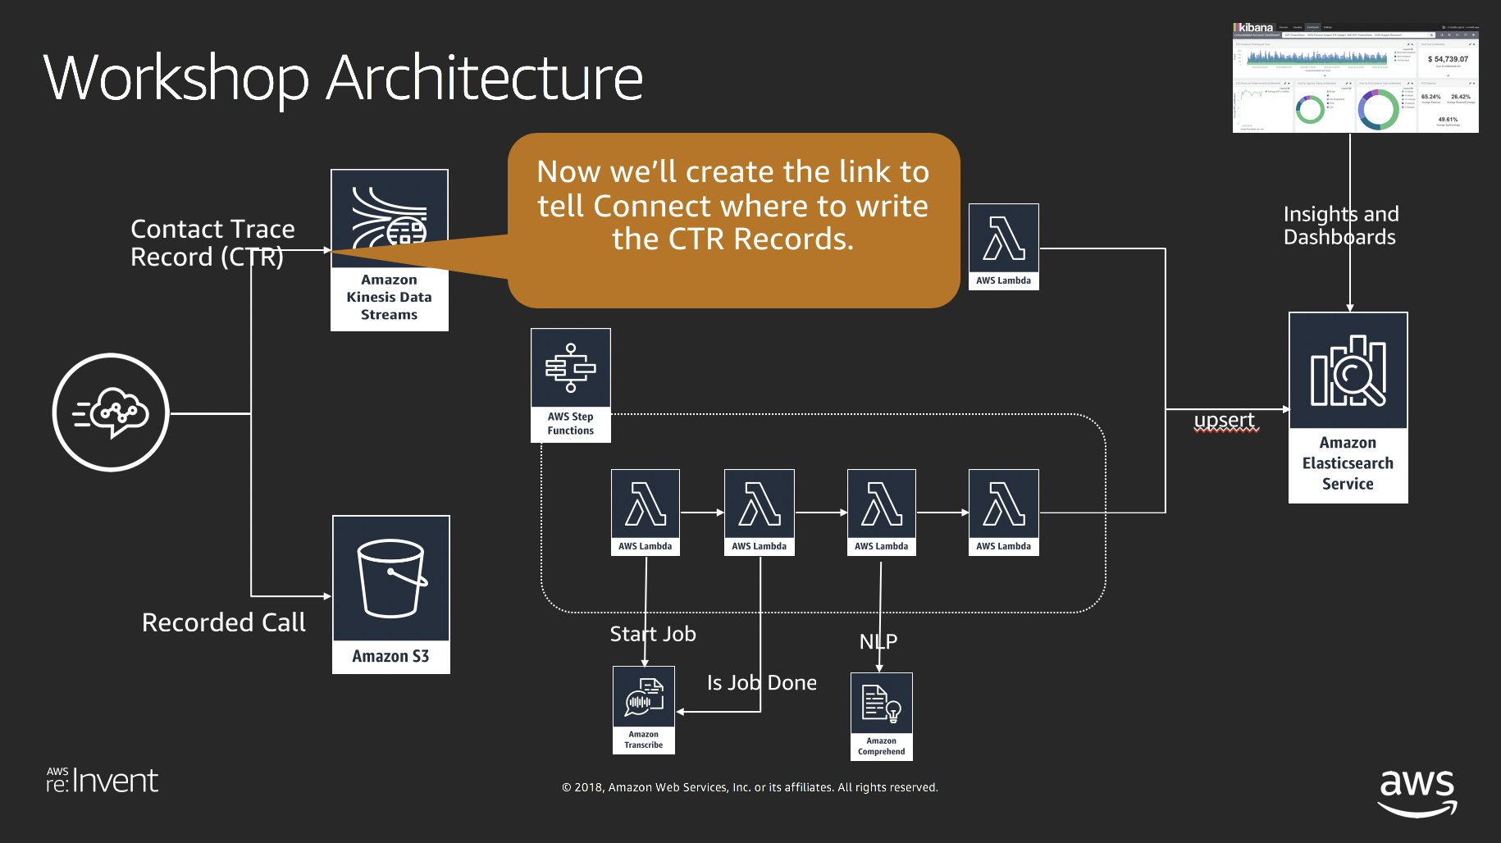Click the green line chart in Kibana dashboard

(1252, 93)
